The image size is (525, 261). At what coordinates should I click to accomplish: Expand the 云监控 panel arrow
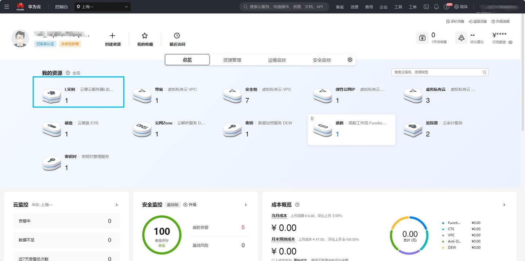point(117,205)
